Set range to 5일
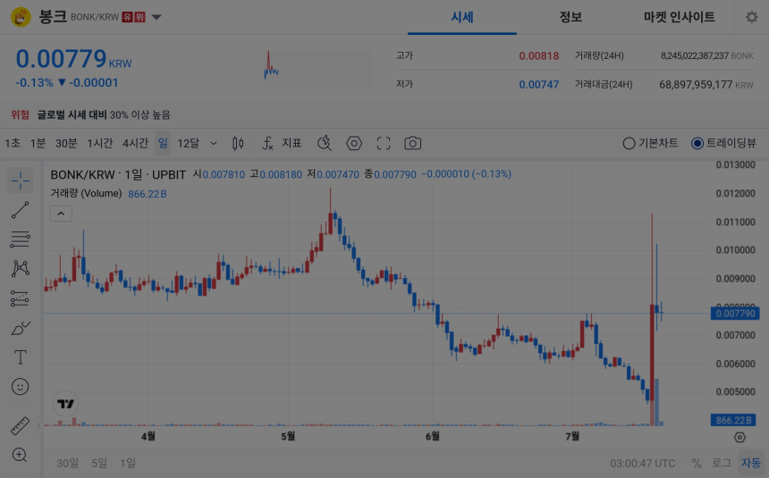Image resolution: width=769 pixels, height=478 pixels. pos(99,464)
